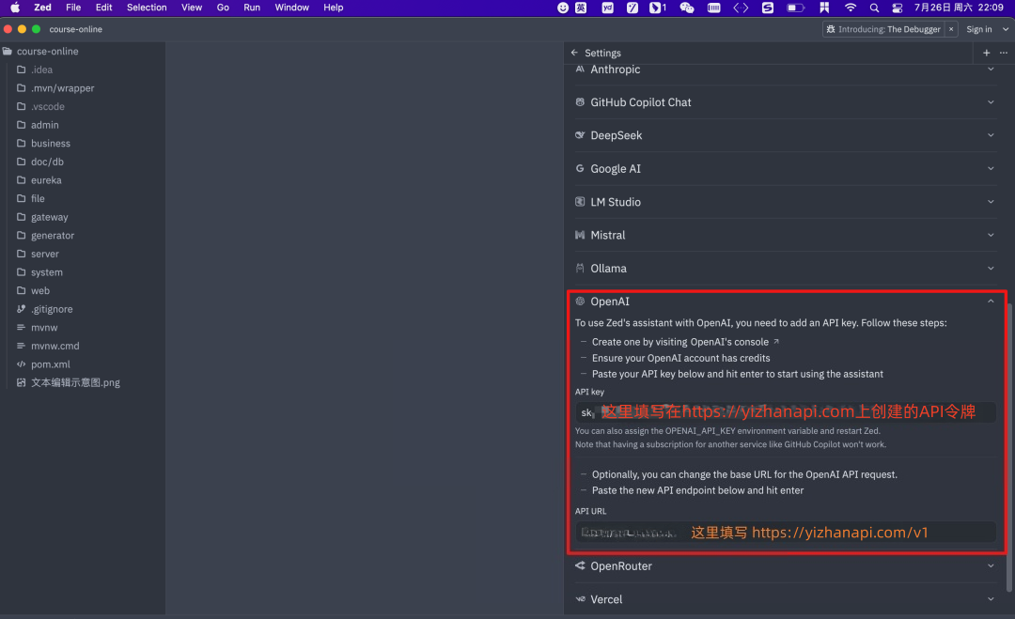
Task: Click the OpenAI API key input field
Action: coord(785,412)
